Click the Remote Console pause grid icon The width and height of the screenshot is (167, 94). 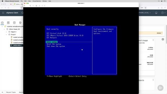tap(25, 6)
